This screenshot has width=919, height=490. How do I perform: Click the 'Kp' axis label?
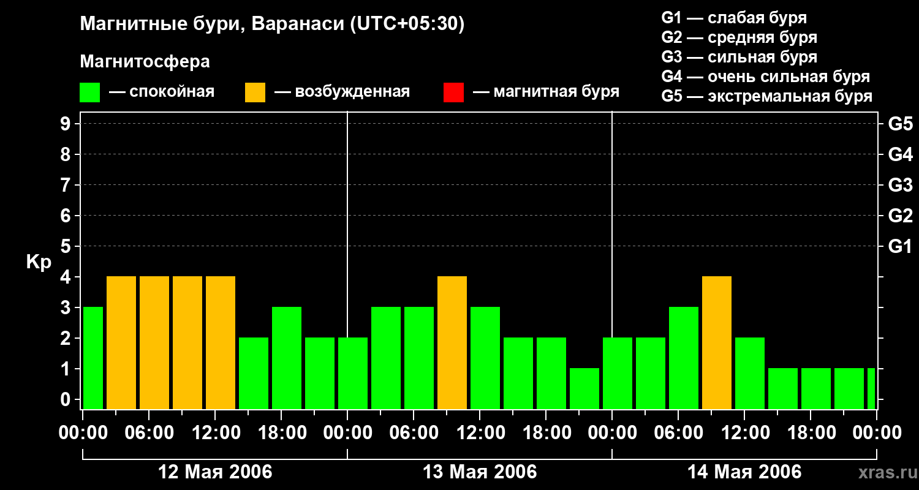pos(38,262)
